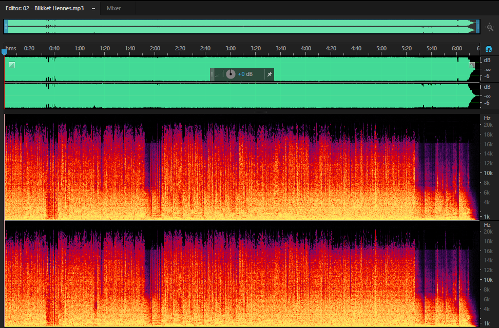Click the 2:00 mark on the ruler

point(155,48)
